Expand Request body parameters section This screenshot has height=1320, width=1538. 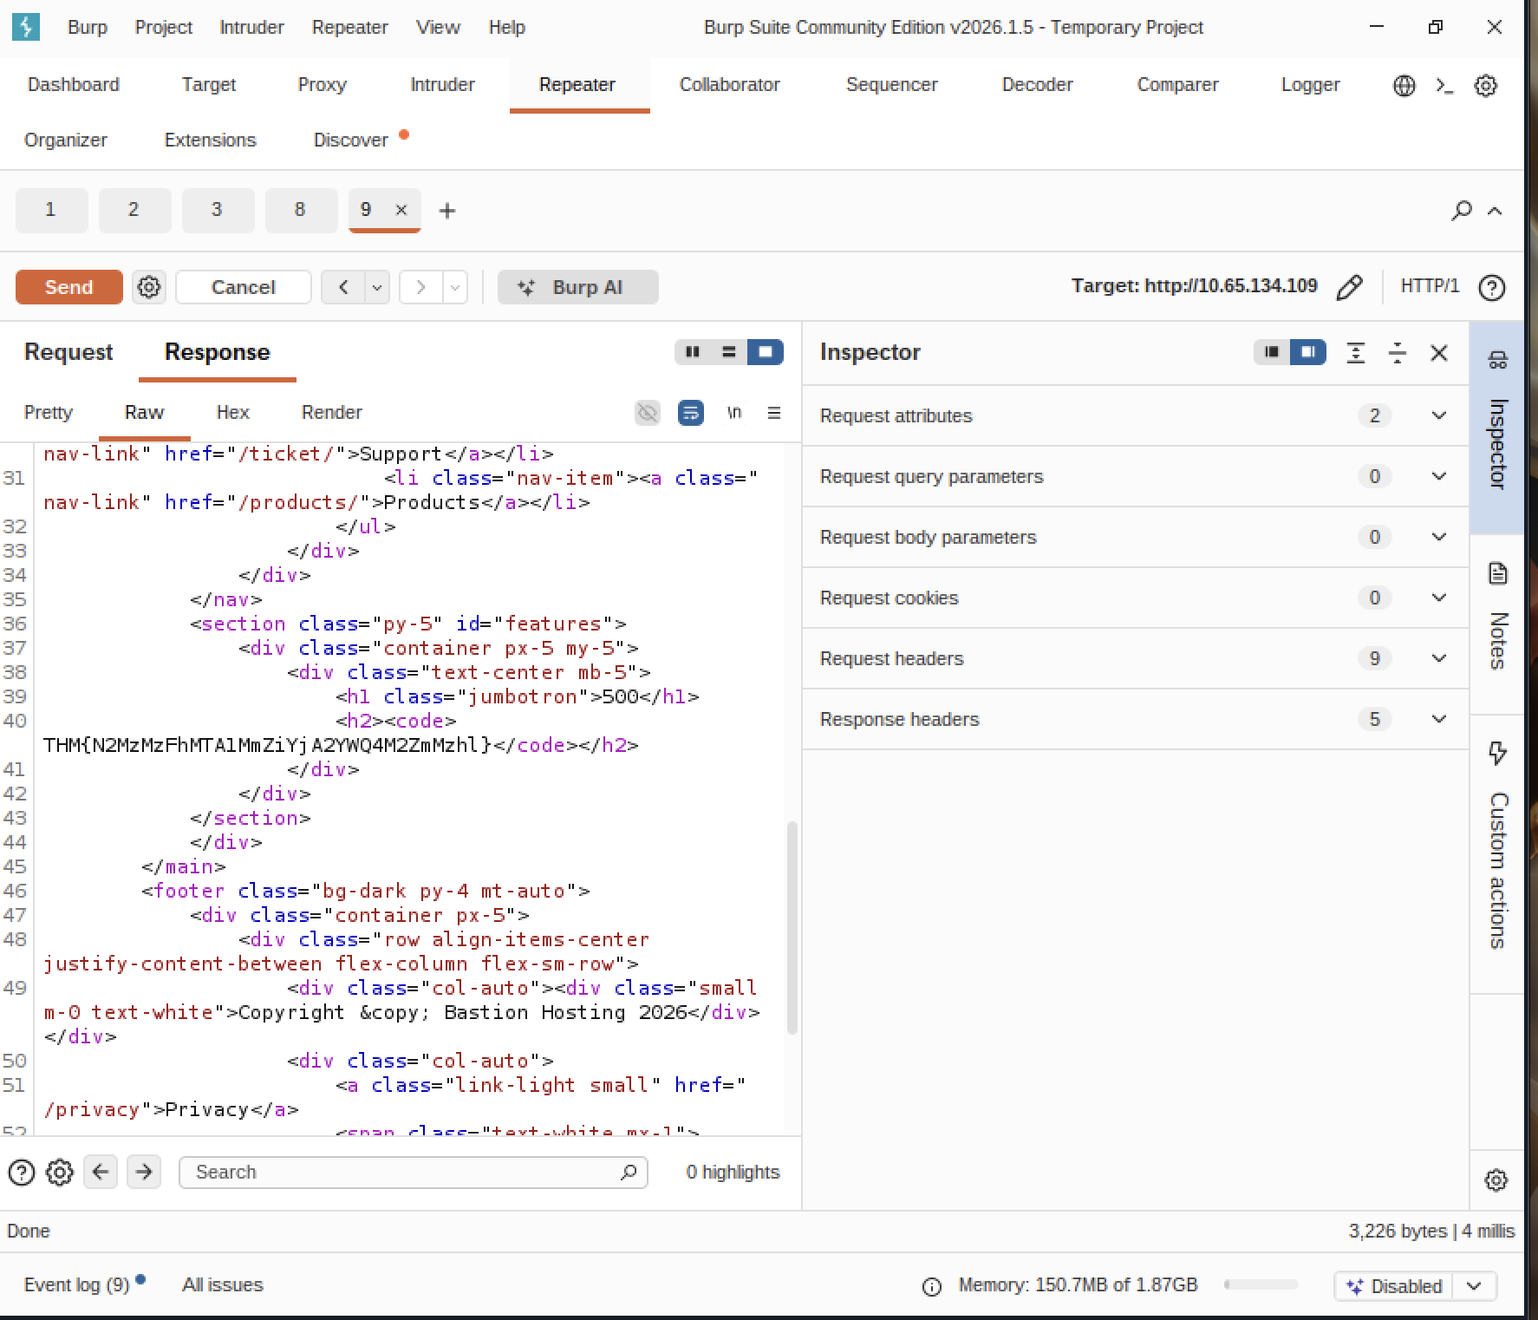1136,537
